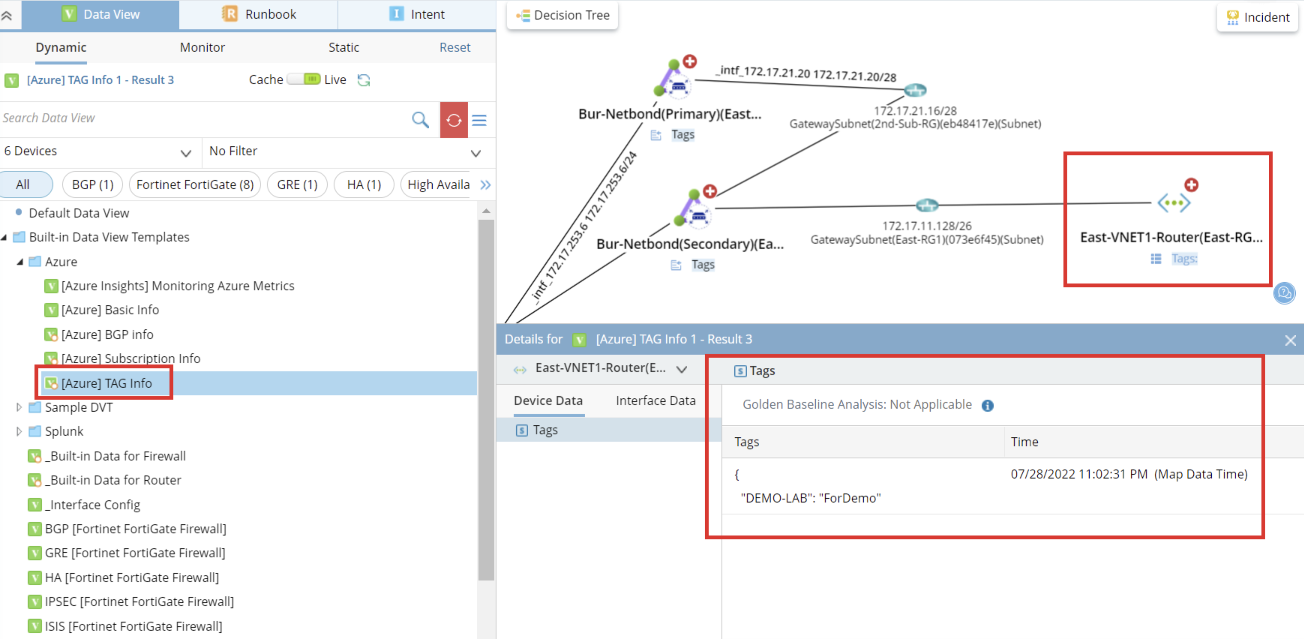Open the hamburger menu beside search
Image resolution: width=1304 pixels, height=639 pixels.
point(479,120)
